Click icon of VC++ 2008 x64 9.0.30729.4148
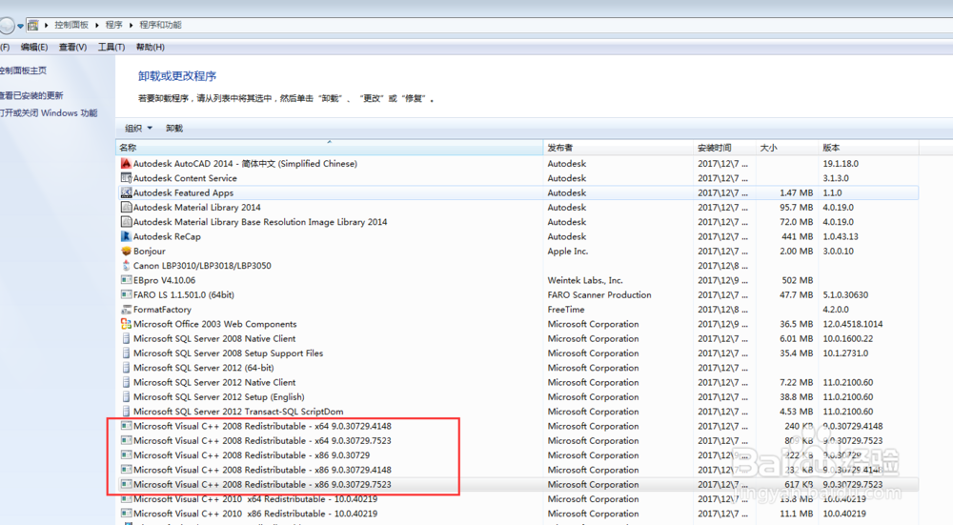 click(127, 426)
